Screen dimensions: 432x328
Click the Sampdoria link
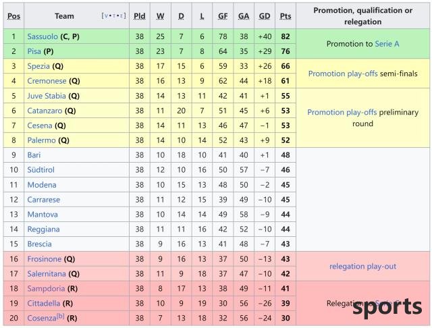(46, 289)
